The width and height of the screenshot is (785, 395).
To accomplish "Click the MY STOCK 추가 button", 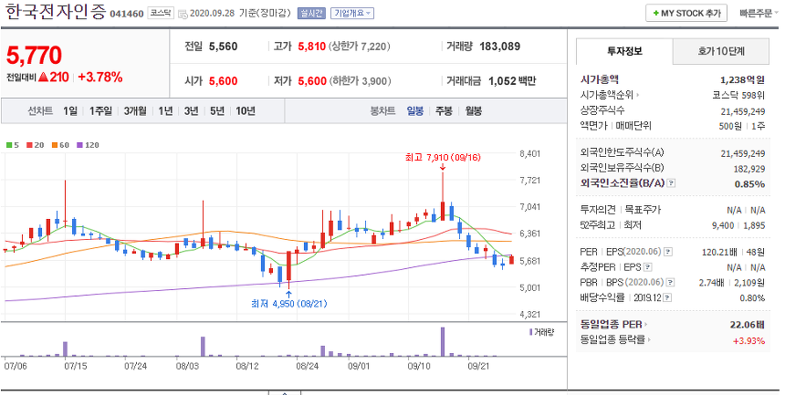I will pos(686,14).
